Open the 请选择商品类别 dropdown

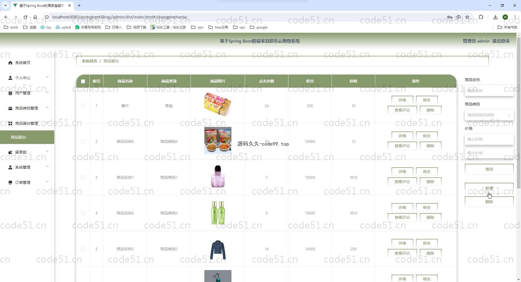point(489,115)
